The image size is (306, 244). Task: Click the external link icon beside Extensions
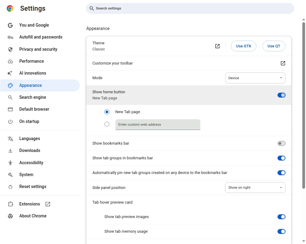[48, 204]
